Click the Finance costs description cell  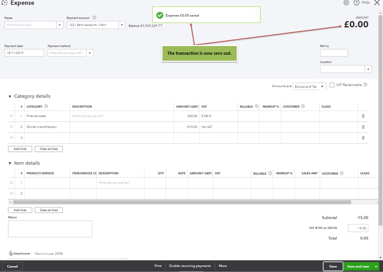click(x=122, y=116)
